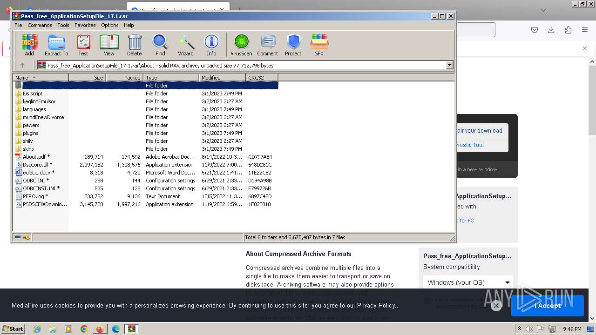Image resolution: width=596 pixels, height=335 pixels.
Task: Click the Delete toolbar icon
Action: (x=135, y=45)
